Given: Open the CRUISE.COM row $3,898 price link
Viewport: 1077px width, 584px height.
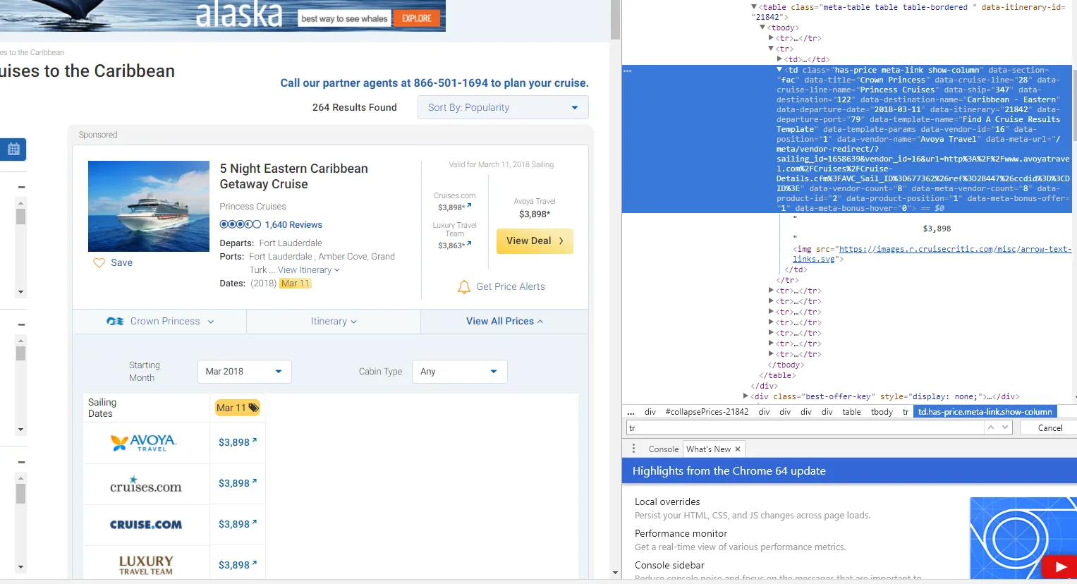Looking at the screenshot, I should coord(238,525).
